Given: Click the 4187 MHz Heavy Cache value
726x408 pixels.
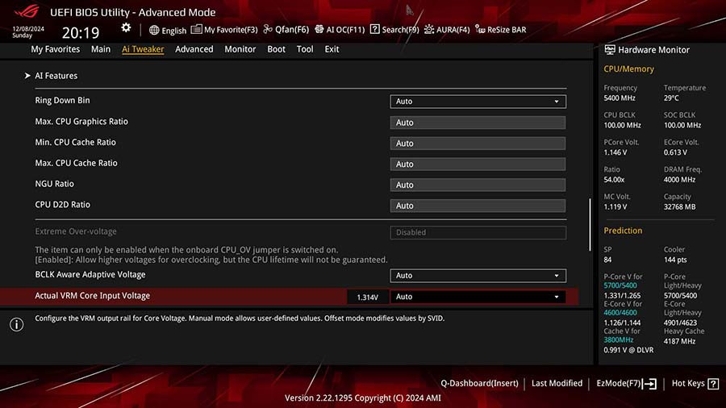Looking at the screenshot, I should pos(679,341).
